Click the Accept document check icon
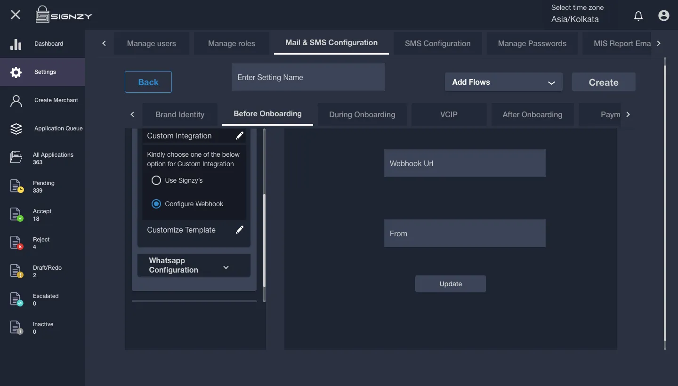Viewport: 678px width, 386px height. (x=17, y=214)
